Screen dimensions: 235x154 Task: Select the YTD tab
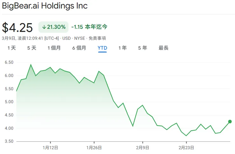point(102,48)
